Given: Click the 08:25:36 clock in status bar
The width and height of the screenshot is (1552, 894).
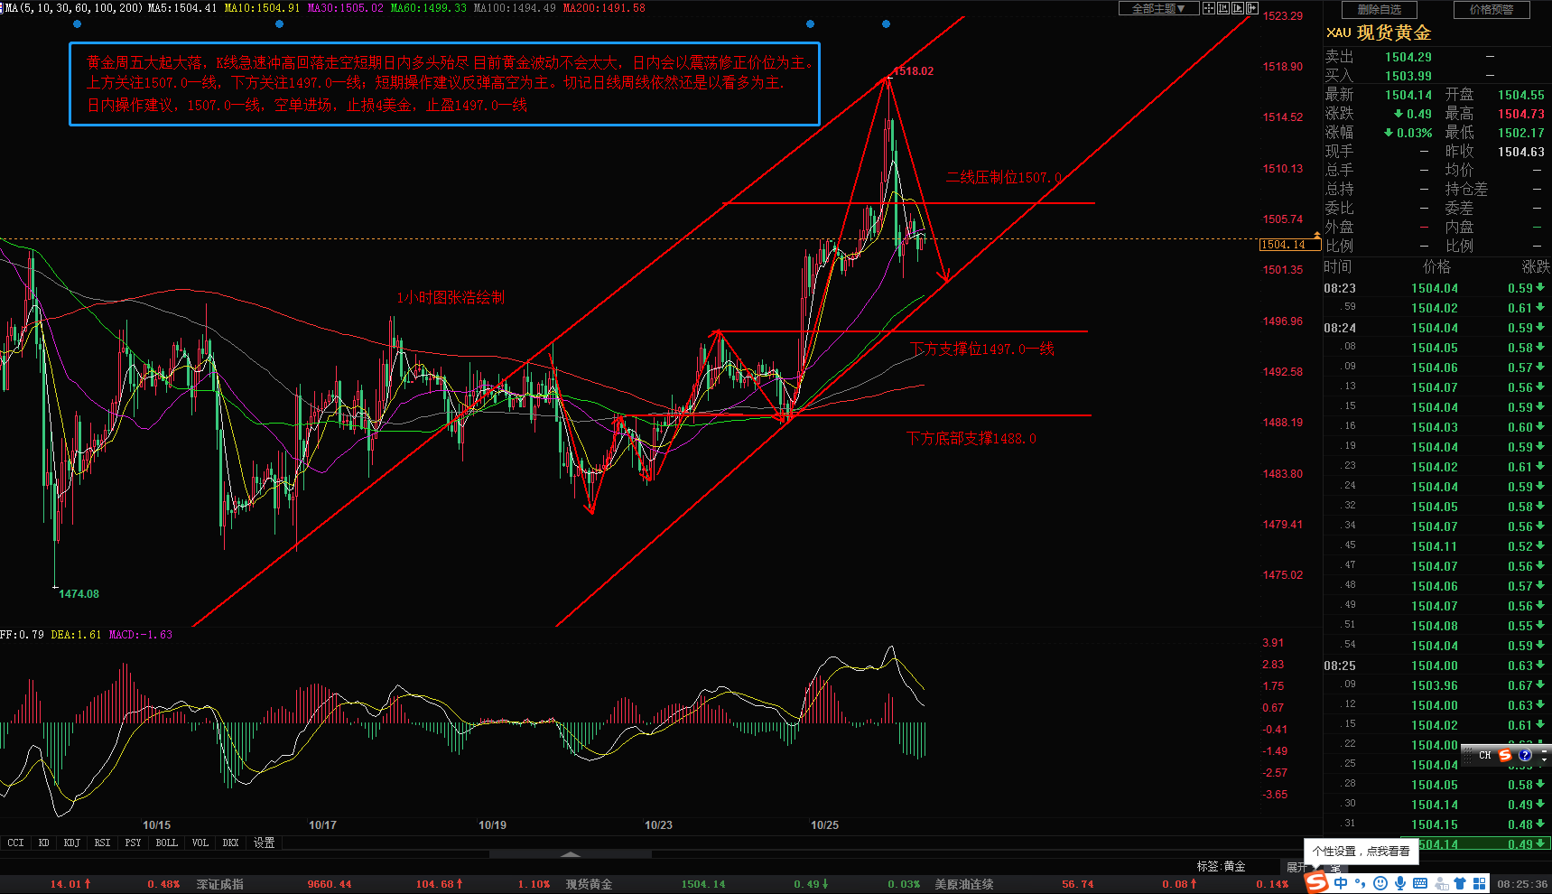Looking at the screenshot, I should click(x=1523, y=884).
